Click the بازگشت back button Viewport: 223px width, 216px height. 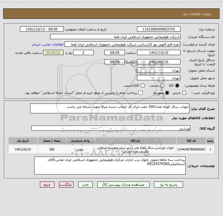click(x=66, y=185)
